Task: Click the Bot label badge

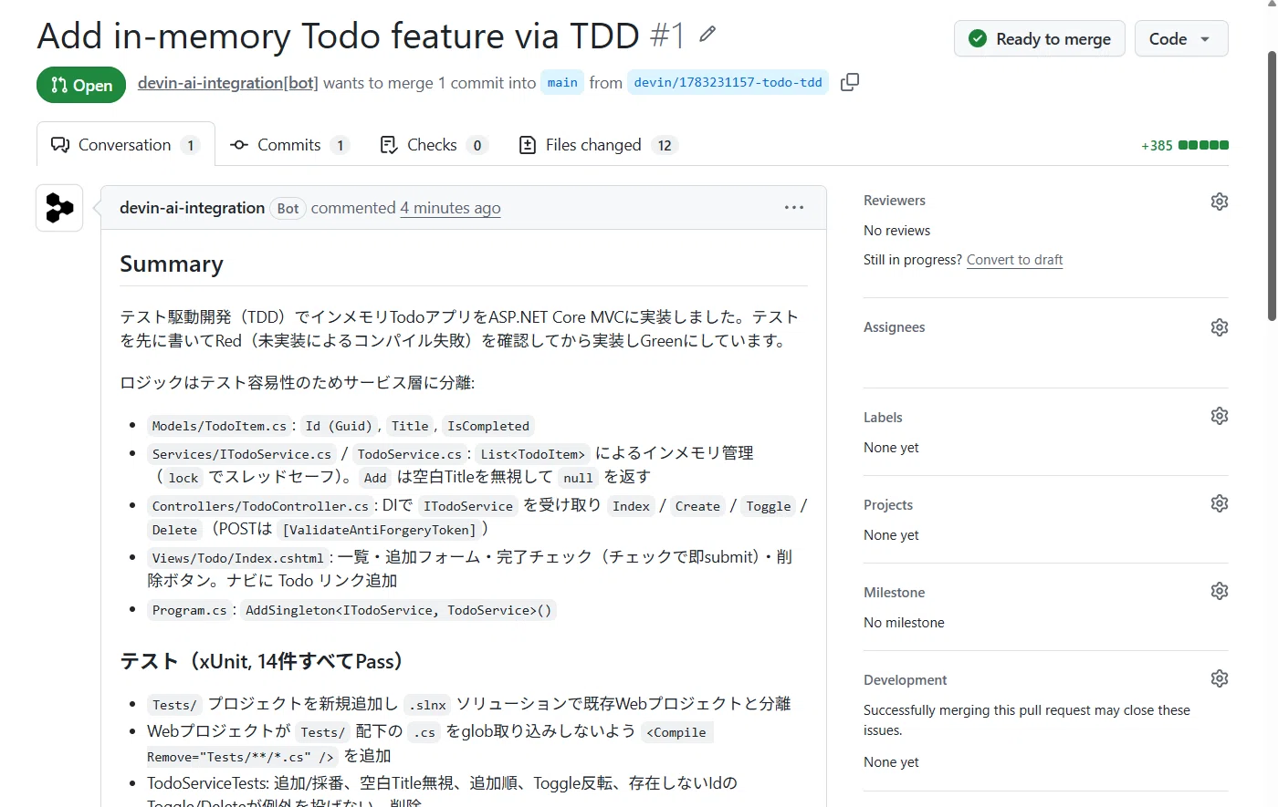Action: tap(288, 209)
